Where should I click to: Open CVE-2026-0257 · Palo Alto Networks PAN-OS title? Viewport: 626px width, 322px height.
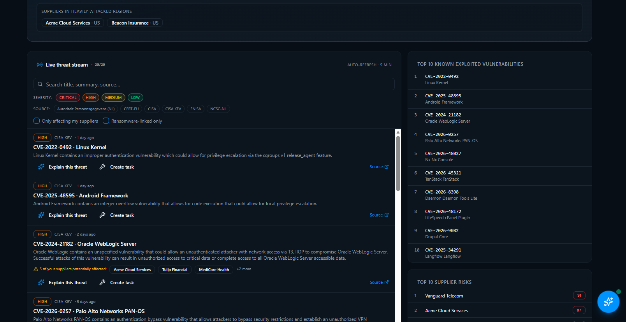(x=89, y=311)
